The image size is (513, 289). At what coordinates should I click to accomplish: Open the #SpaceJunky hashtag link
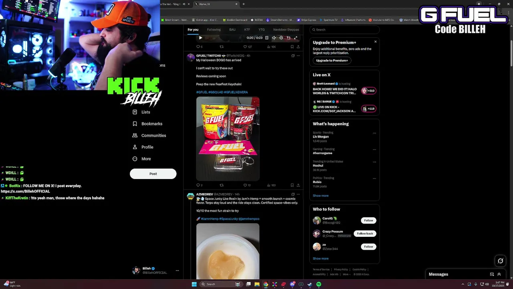[228, 219]
